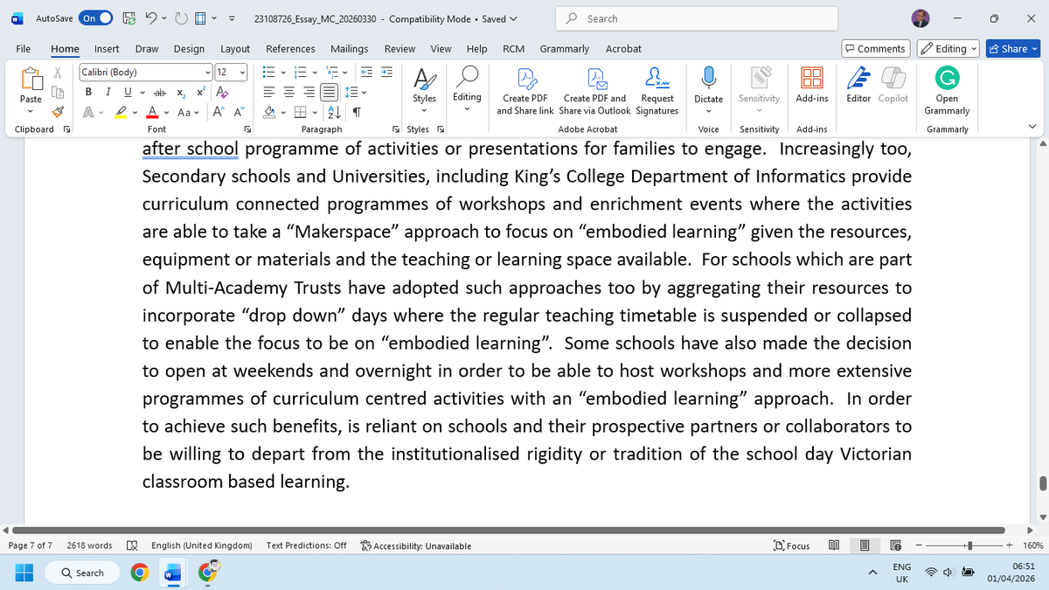Toggle Justify alignment
1049x590 pixels.
329,92
